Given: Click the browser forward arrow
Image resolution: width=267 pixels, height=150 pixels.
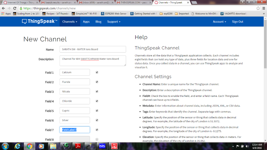Looking at the screenshot, I should 9,8.
